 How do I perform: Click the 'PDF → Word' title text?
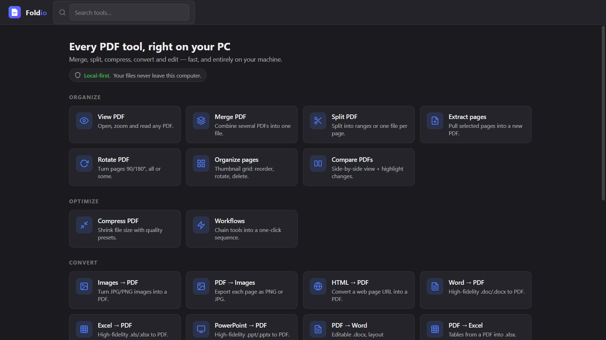[x=349, y=325]
